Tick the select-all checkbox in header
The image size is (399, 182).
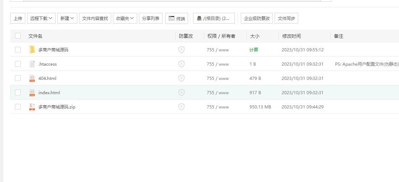click(18, 36)
